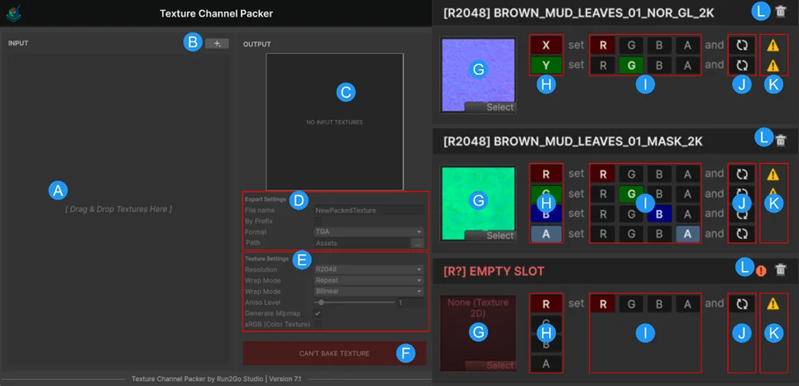Click the red error icon on EMPTY SLOT

762,271
